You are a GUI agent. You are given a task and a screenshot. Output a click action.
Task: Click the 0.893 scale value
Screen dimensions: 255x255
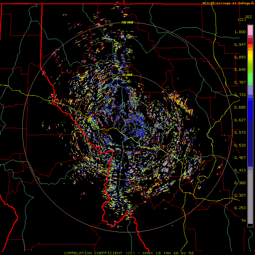[240, 57]
